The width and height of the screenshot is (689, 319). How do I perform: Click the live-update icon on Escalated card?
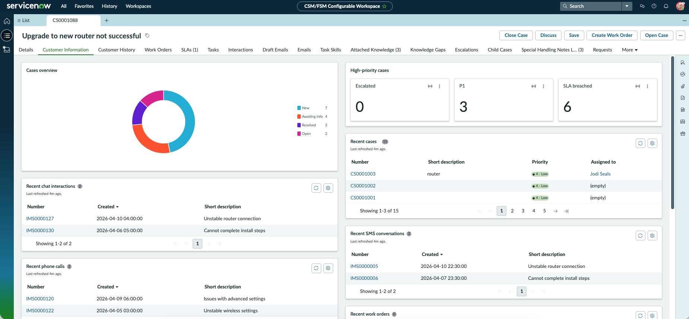430,86
